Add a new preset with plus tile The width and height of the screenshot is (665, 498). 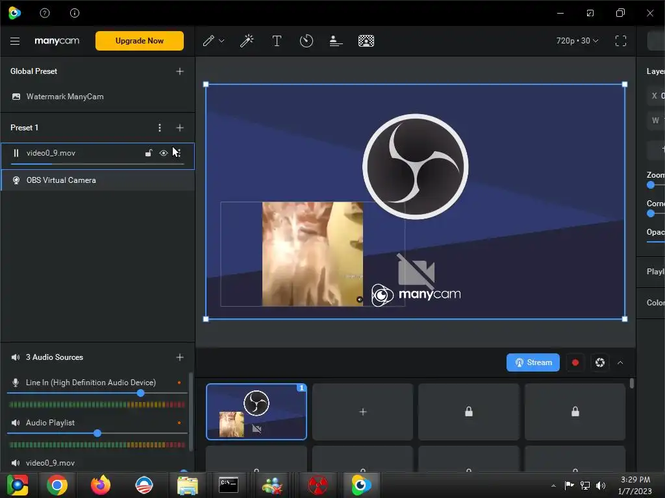(x=362, y=412)
